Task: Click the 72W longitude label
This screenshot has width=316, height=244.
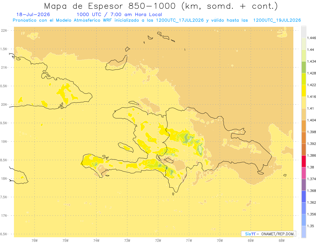Action: point(158,240)
